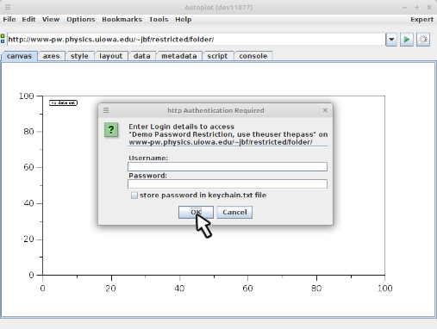
Task: Toggle the Expert mode menu item
Action: (421, 19)
